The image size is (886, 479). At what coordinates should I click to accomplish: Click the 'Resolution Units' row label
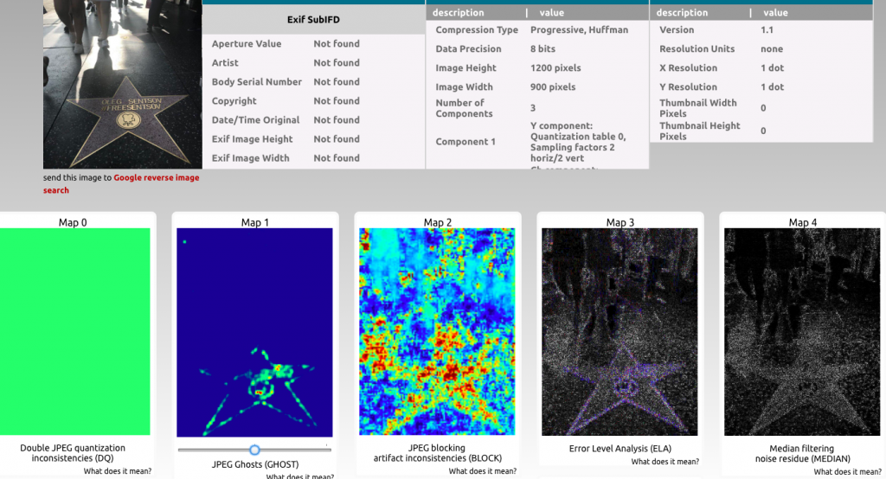(697, 48)
